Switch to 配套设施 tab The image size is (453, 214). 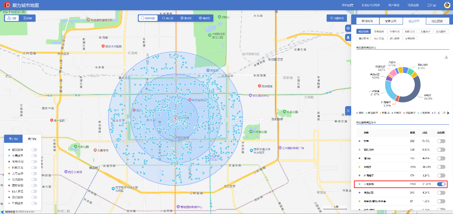coord(391,21)
